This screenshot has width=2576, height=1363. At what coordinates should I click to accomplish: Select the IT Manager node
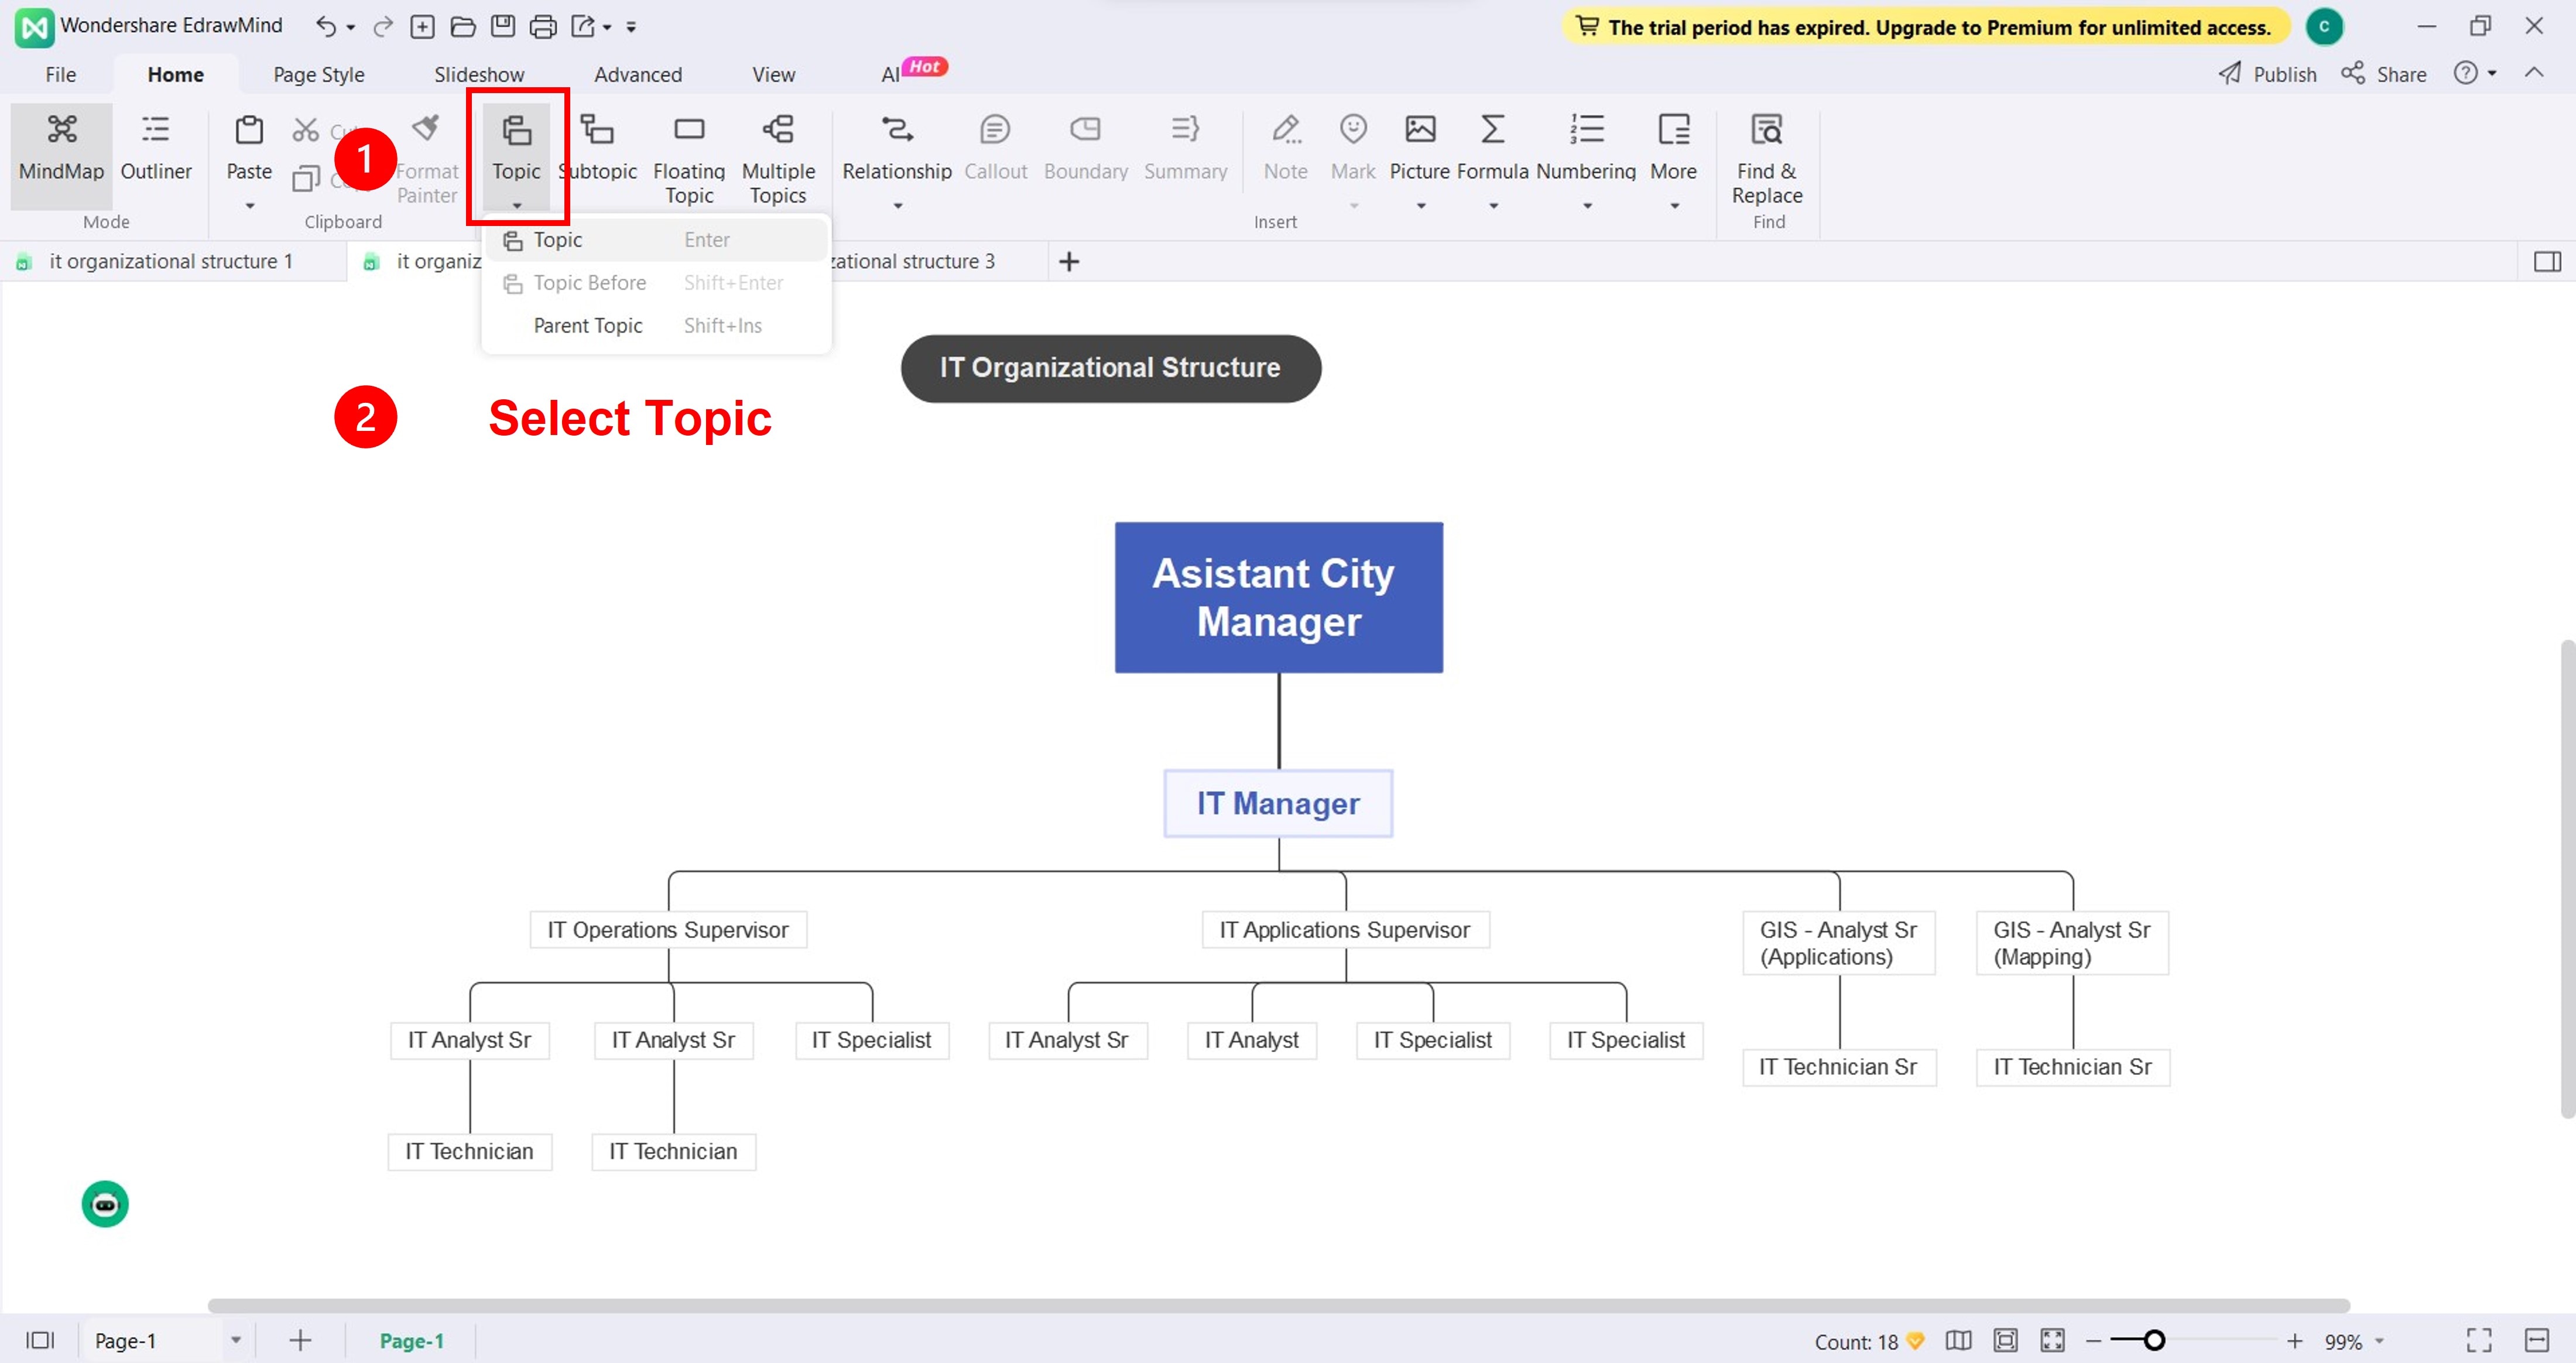1278,804
